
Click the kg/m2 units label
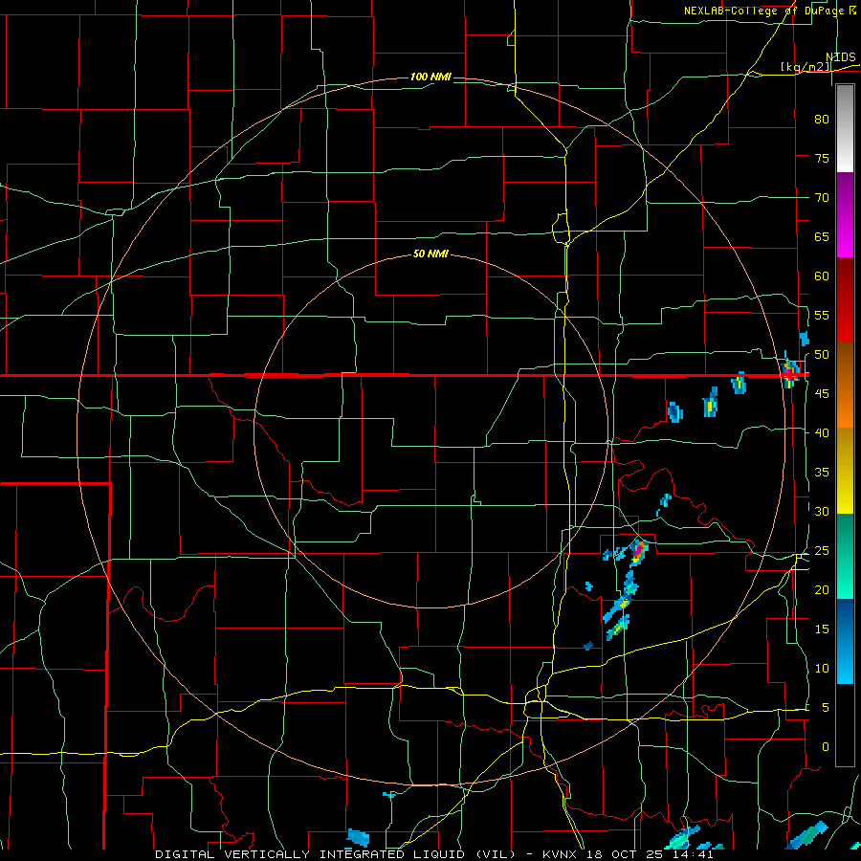click(806, 67)
